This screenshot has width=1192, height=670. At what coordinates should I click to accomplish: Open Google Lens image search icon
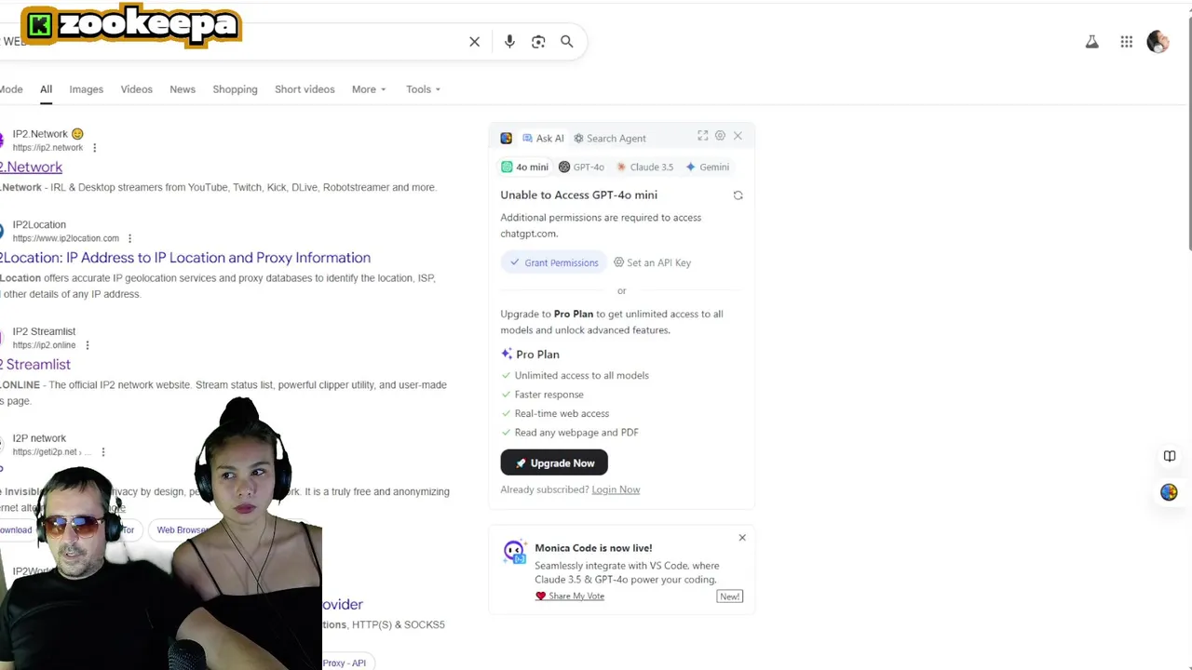coord(538,41)
